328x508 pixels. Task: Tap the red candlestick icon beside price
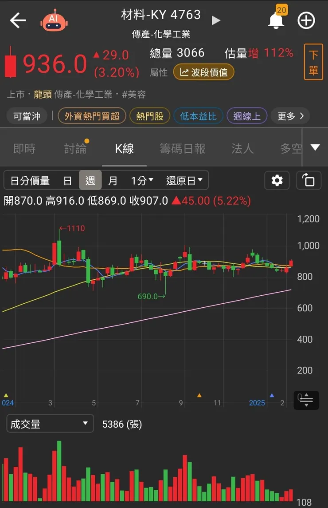point(11,62)
